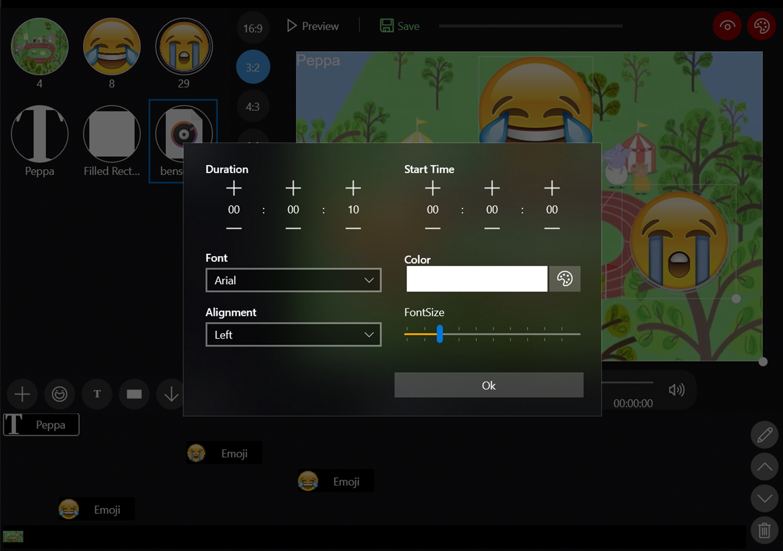The width and height of the screenshot is (783, 551).
Task: Click the pencil edit icon
Action: point(764,435)
